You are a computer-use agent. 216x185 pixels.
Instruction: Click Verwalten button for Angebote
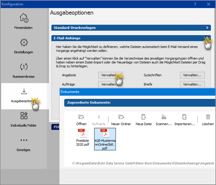tap(110, 75)
